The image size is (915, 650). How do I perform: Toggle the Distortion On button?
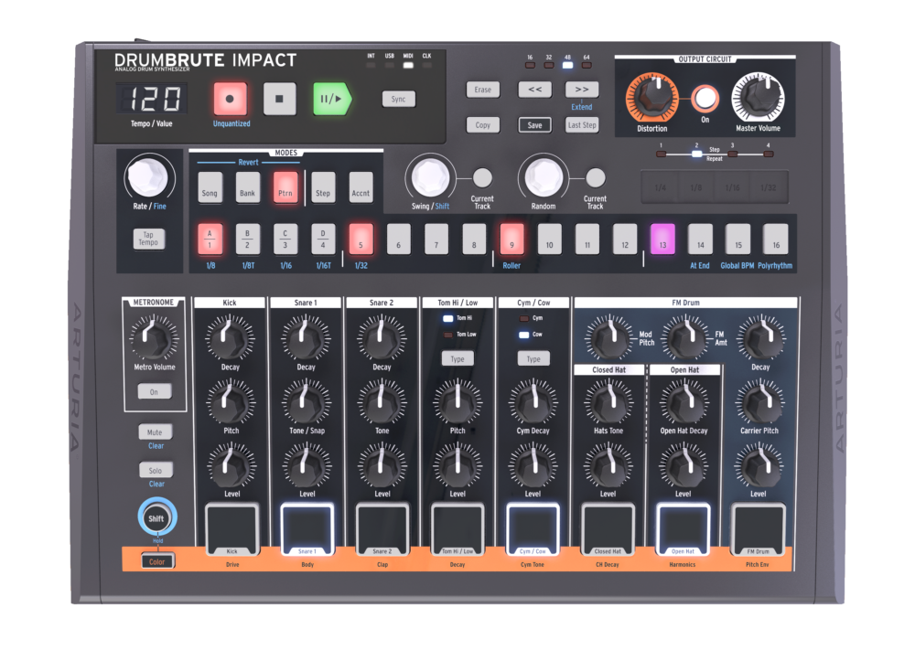[705, 99]
